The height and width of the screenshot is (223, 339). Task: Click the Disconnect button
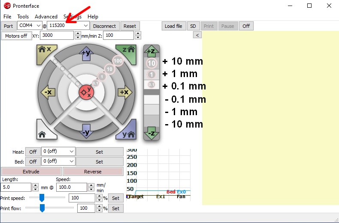[104, 26]
